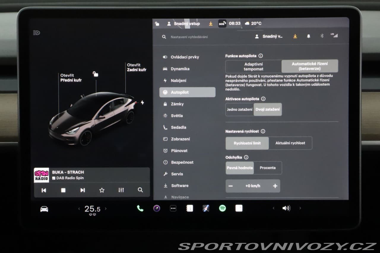380x253 pixels.
Task: Open Snadný vstup profile in status bar
Action: tap(183, 23)
